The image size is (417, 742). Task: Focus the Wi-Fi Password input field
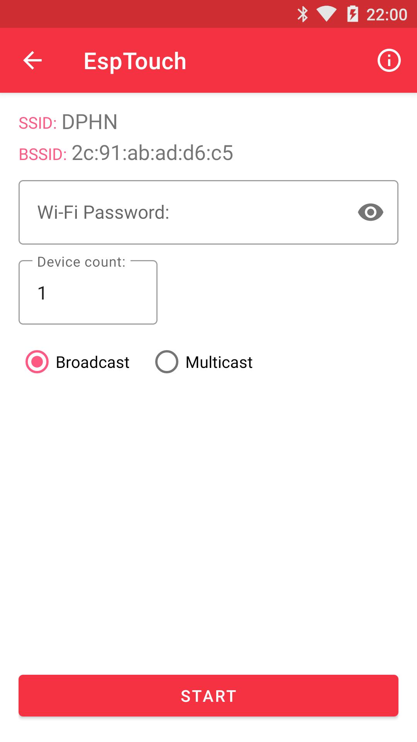pyautogui.click(x=185, y=212)
